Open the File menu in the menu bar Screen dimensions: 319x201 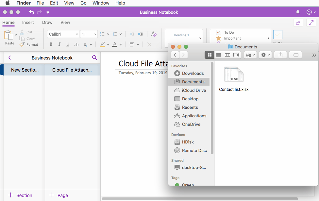pyautogui.click(x=40, y=3)
